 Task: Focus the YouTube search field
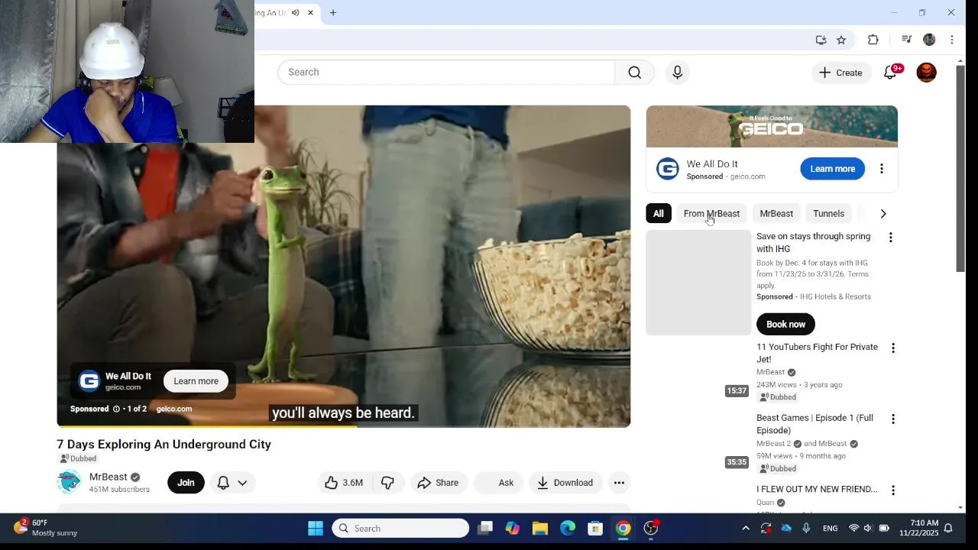pyautogui.click(x=446, y=73)
